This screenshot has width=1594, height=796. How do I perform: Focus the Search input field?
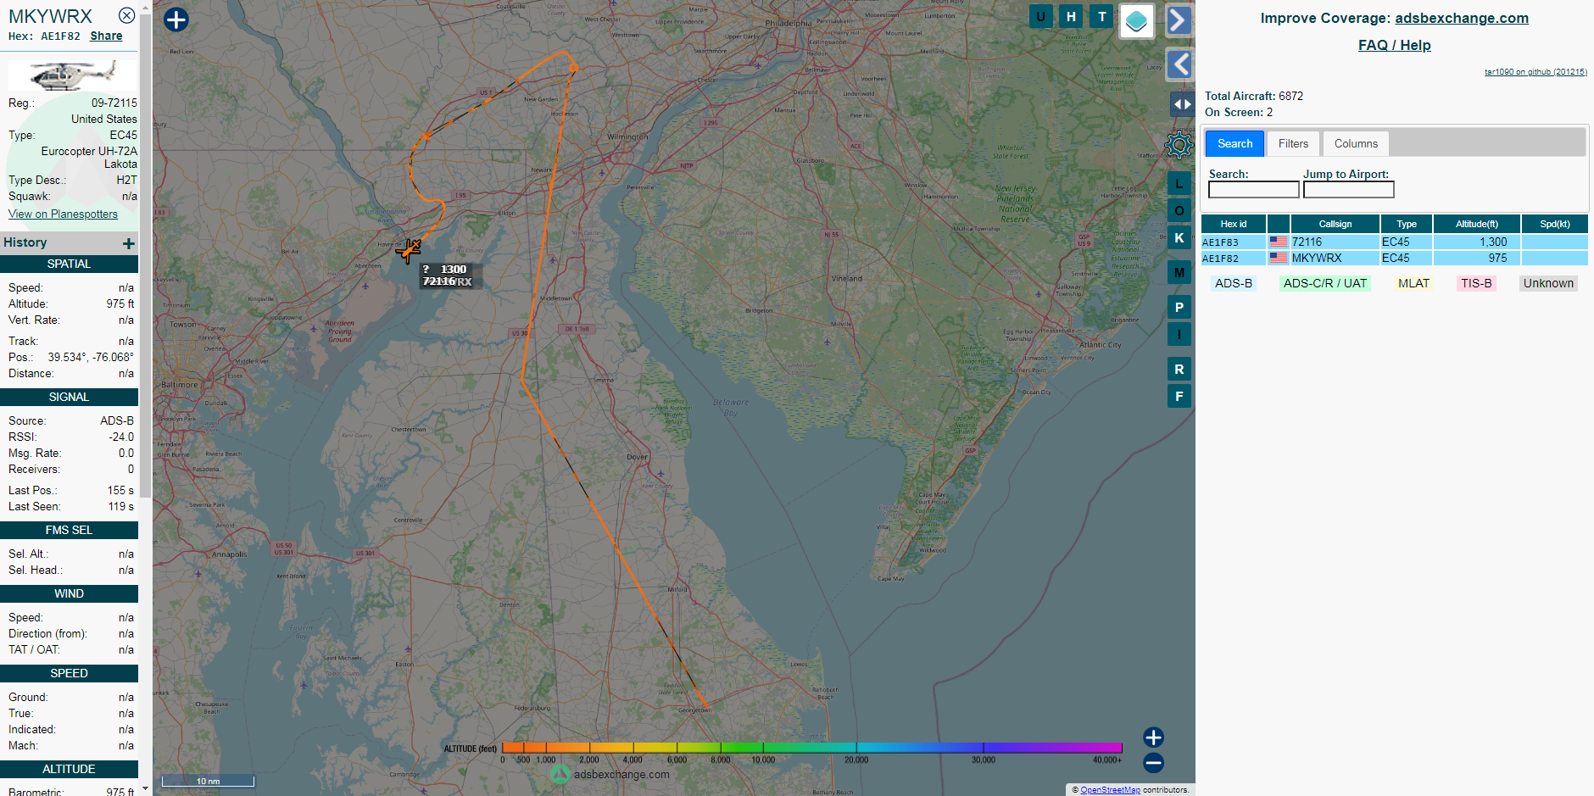tap(1253, 190)
